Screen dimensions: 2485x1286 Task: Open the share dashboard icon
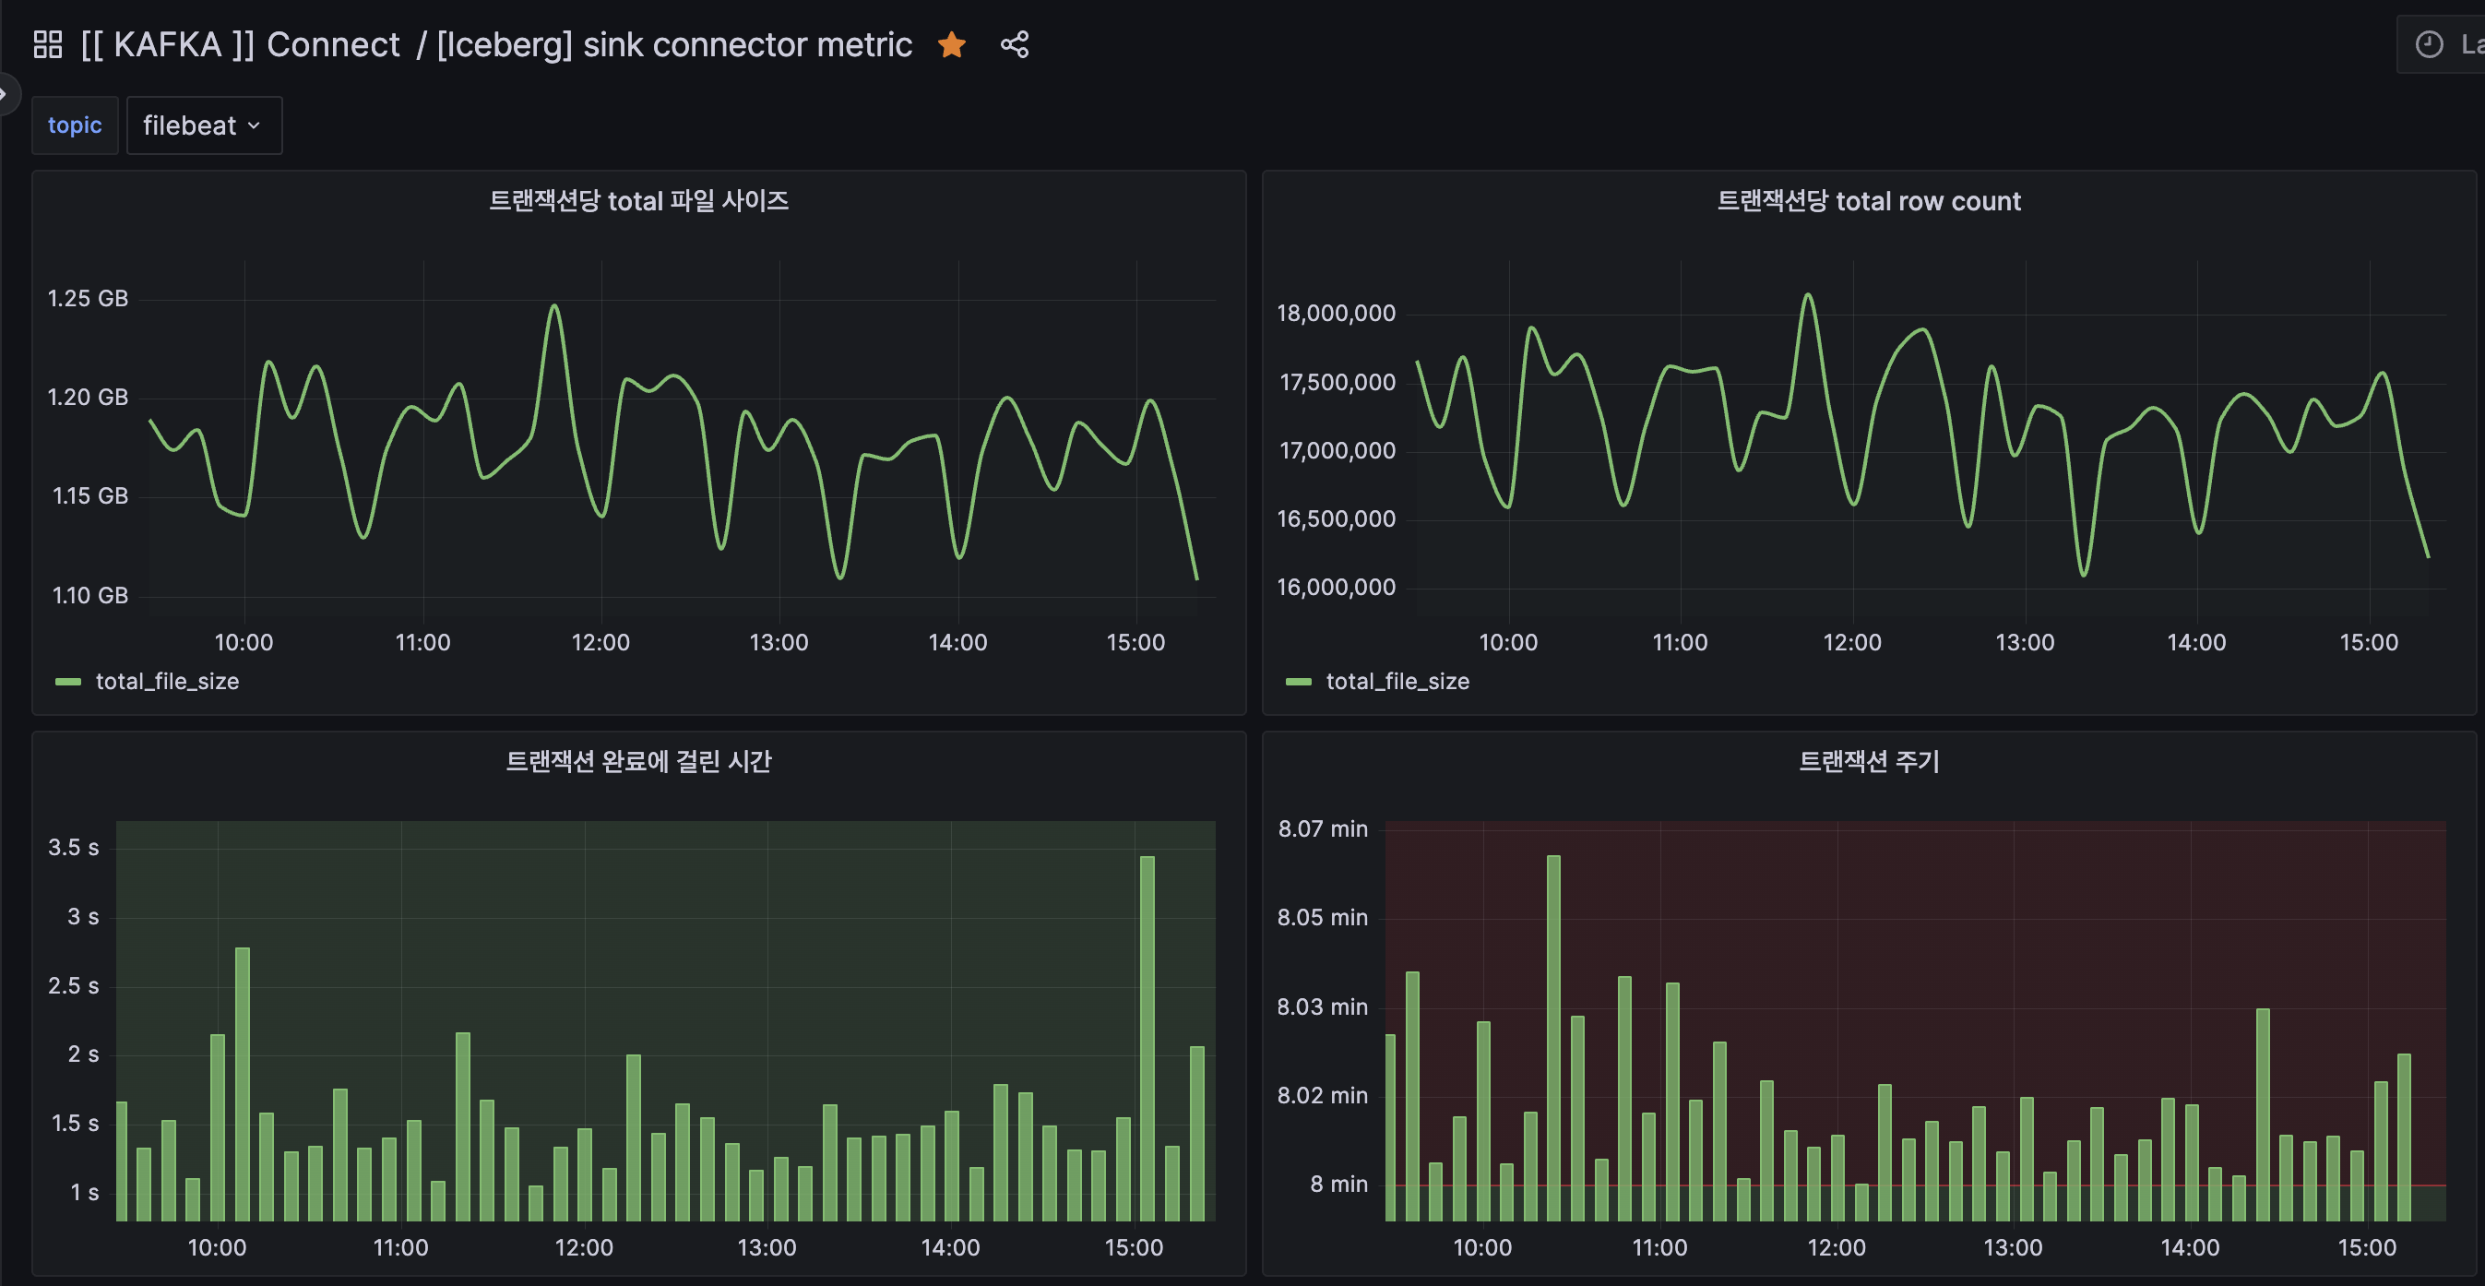tap(1014, 44)
